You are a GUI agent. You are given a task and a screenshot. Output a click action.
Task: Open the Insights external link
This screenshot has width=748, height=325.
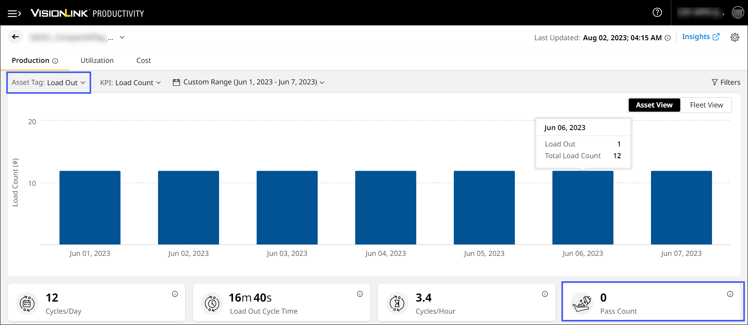(700, 37)
